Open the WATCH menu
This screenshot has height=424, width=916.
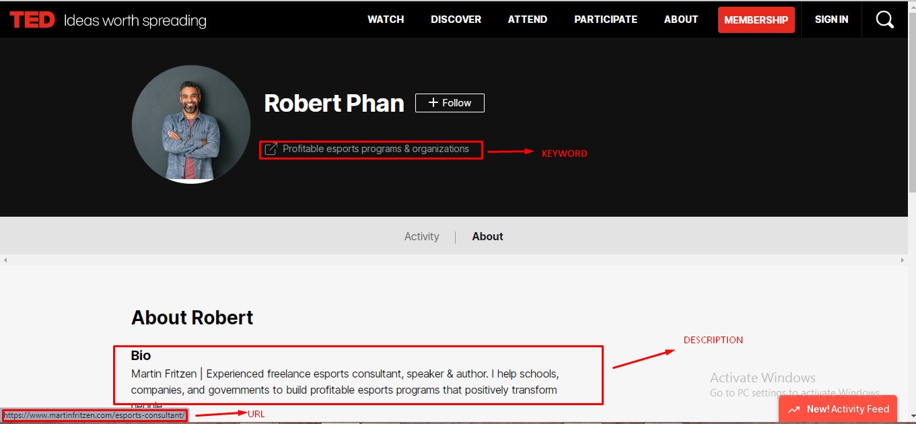click(x=386, y=20)
